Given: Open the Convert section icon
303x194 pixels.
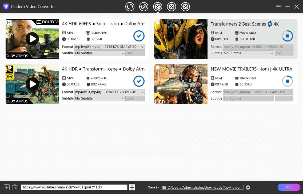Looking at the screenshot, I should (130, 7).
